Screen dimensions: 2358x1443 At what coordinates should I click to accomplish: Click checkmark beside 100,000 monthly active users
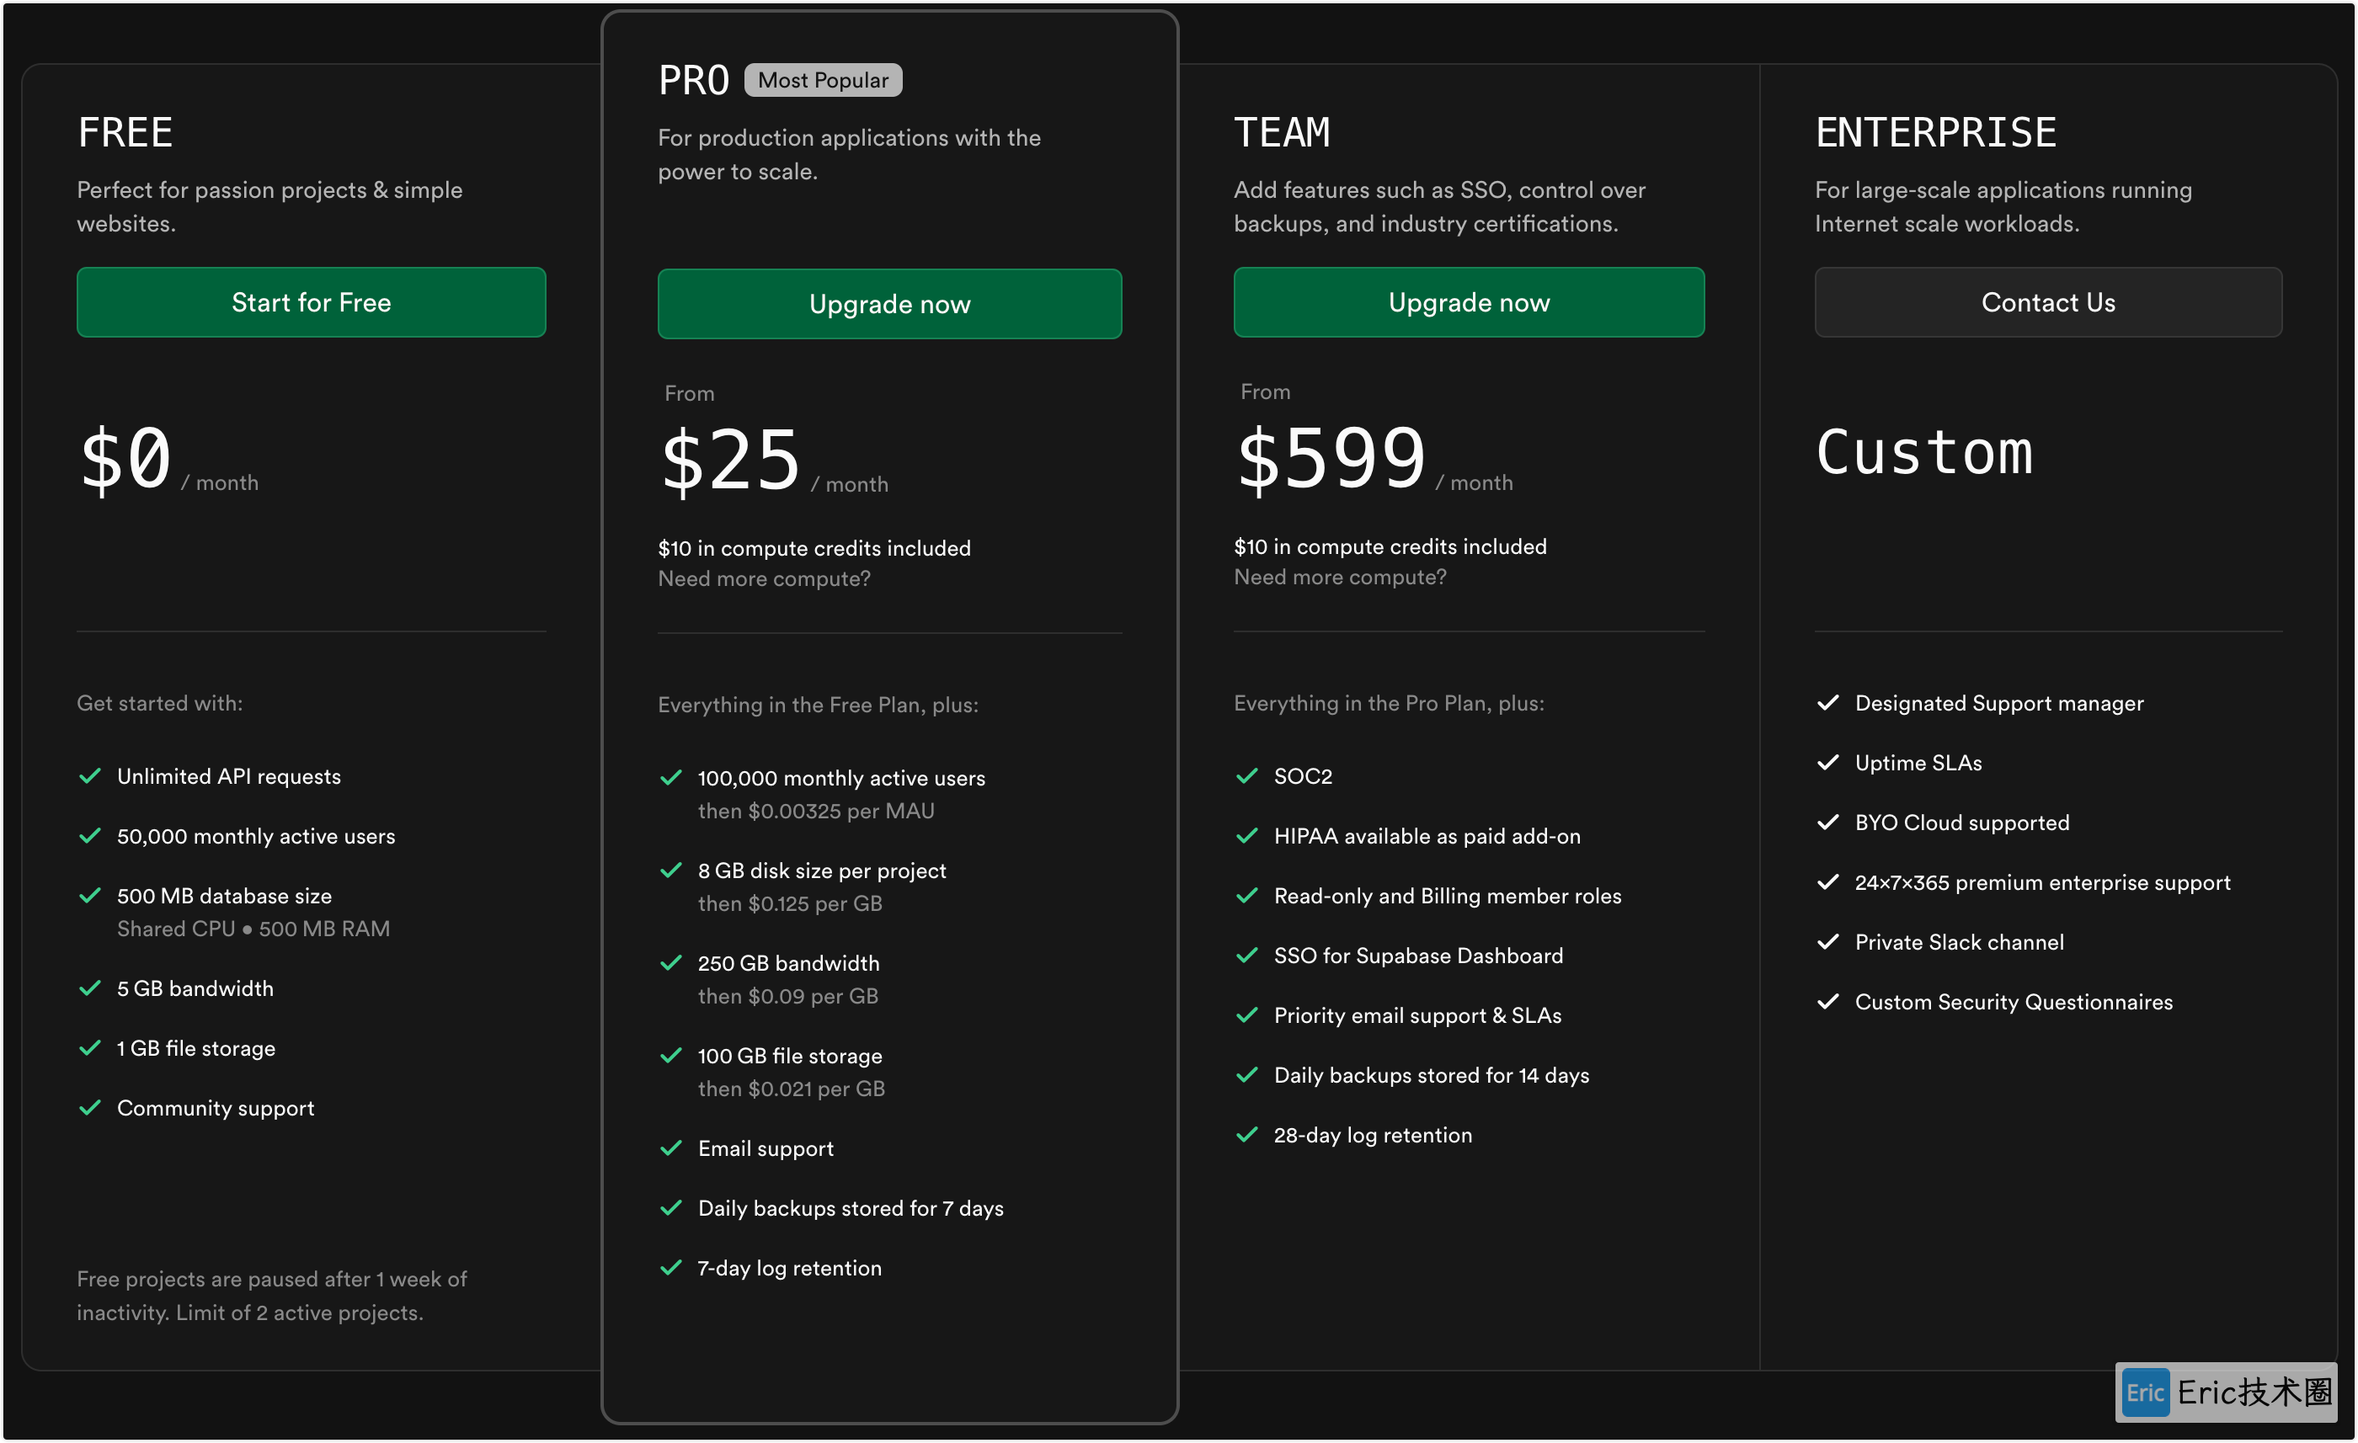coord(671,778)
